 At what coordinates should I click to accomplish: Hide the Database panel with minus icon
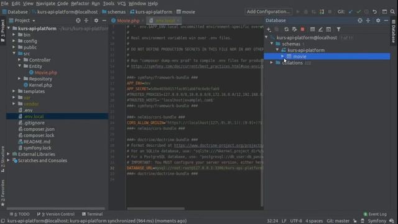386,21
